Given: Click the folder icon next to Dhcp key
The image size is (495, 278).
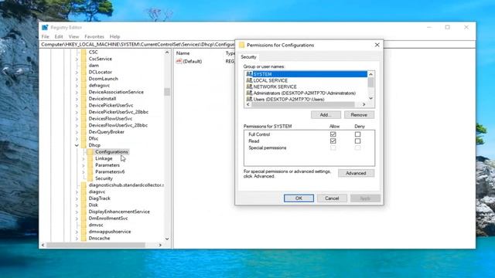Looking at the screenshot, I should click(x=84, y=145).
